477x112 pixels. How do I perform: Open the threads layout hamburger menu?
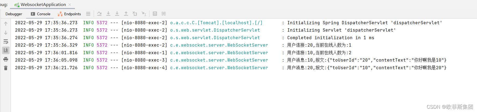click(x=88, y=14)
